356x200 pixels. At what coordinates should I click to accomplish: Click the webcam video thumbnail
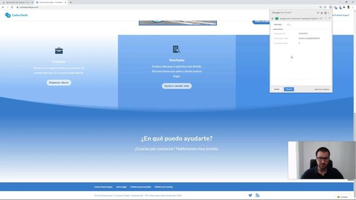pos(322,161)
